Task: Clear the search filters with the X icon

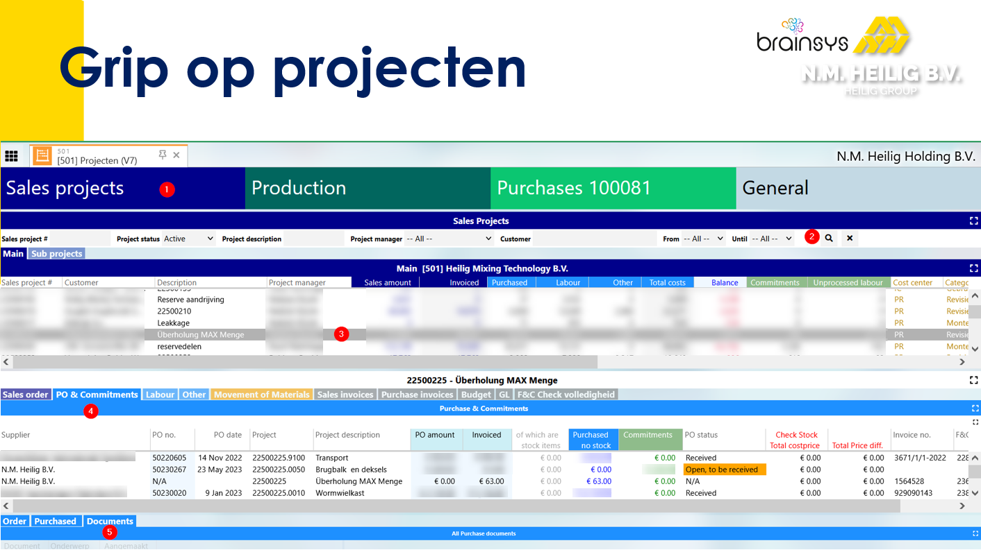Action: 849,237
